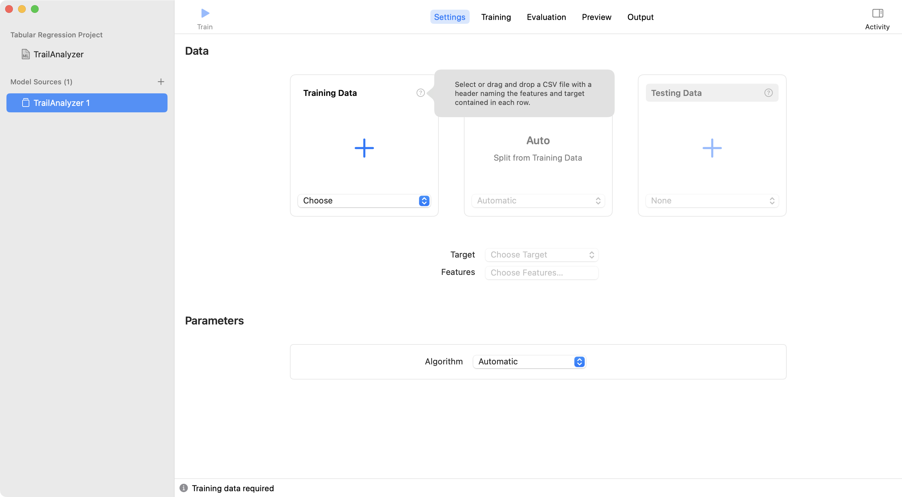Switch to the Evaluation tab
Viewport: 902px width, 497px height.
(x=546, y=17)
